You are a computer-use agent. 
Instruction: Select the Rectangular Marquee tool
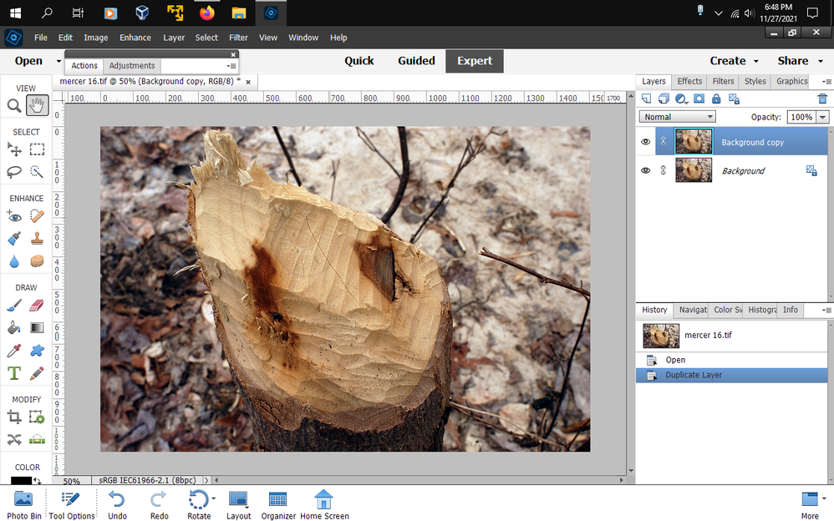(37, 149)
